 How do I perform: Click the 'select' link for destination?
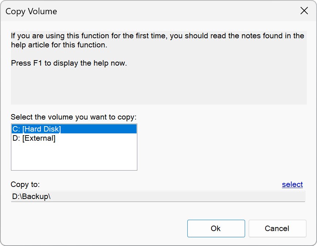[292, 184]
